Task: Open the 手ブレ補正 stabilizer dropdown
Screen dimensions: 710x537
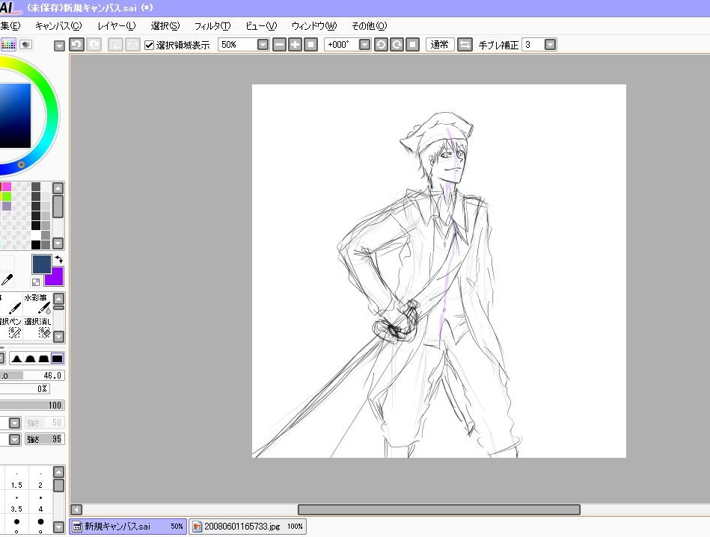Action: click(550, 45)
